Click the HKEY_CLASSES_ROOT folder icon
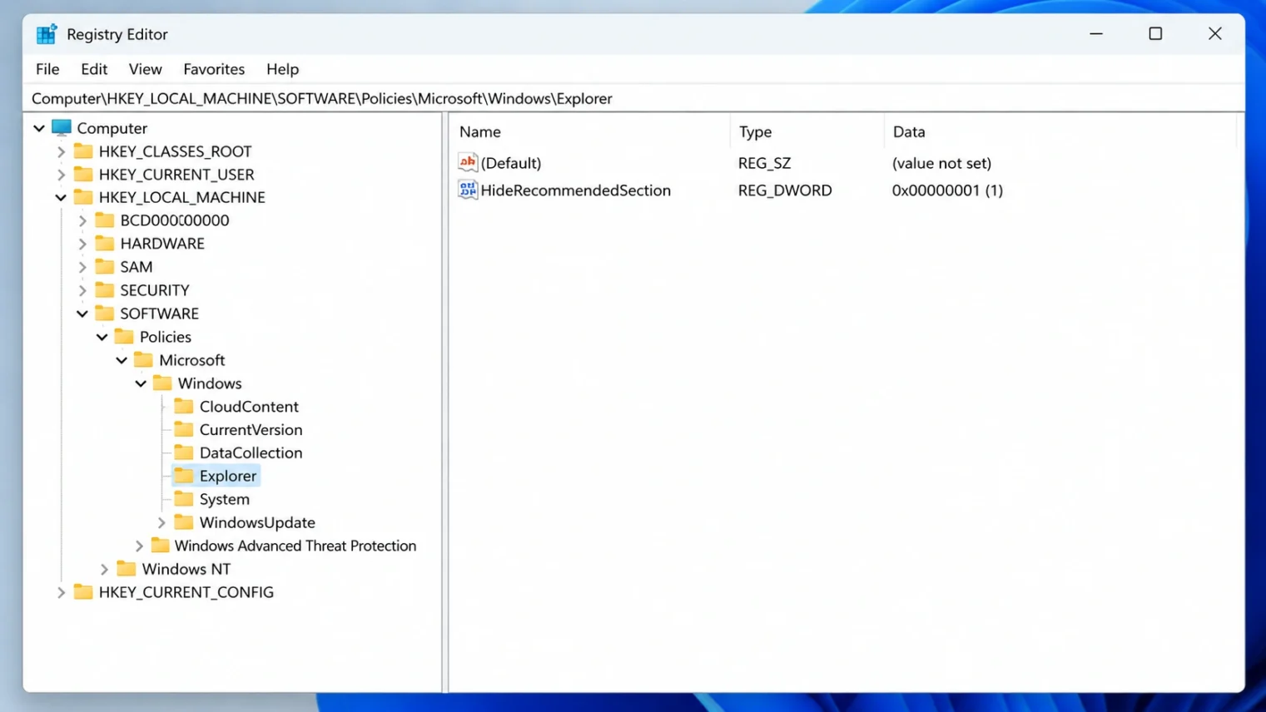 83,151
